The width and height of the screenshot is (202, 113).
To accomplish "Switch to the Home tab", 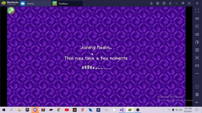I will (x=35, y=3).
